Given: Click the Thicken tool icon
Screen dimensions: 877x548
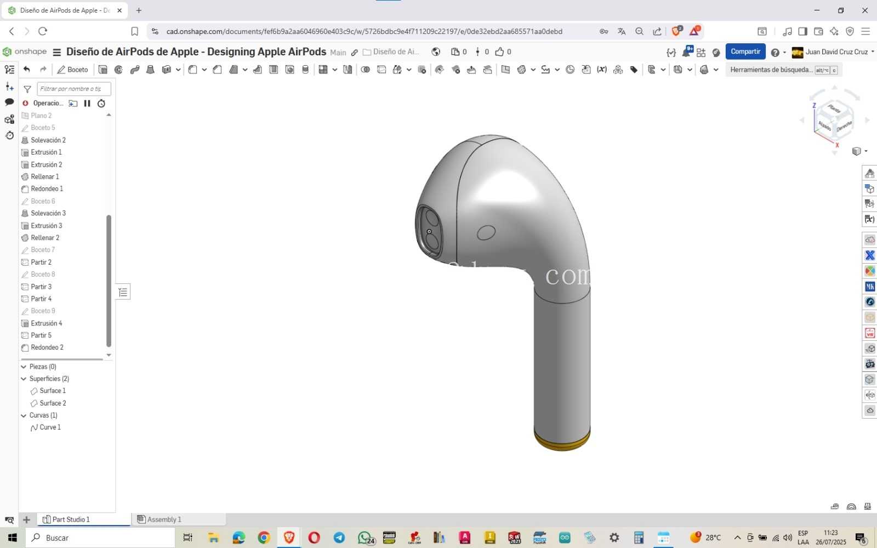Looking at the screenshot, I should (x=167, y=70).
